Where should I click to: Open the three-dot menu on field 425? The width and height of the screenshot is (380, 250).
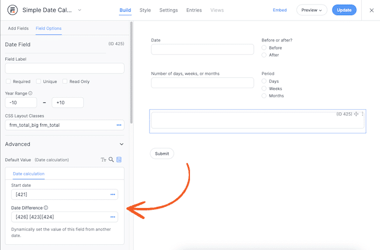(x=362, y=114)
